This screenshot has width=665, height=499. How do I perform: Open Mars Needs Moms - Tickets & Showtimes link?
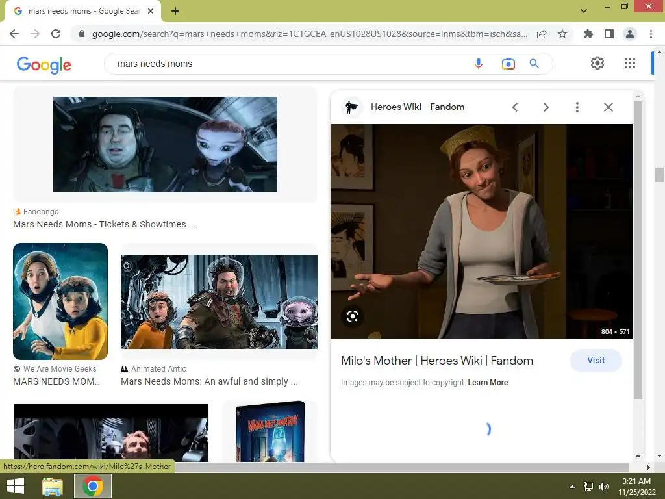click(105, 224)
